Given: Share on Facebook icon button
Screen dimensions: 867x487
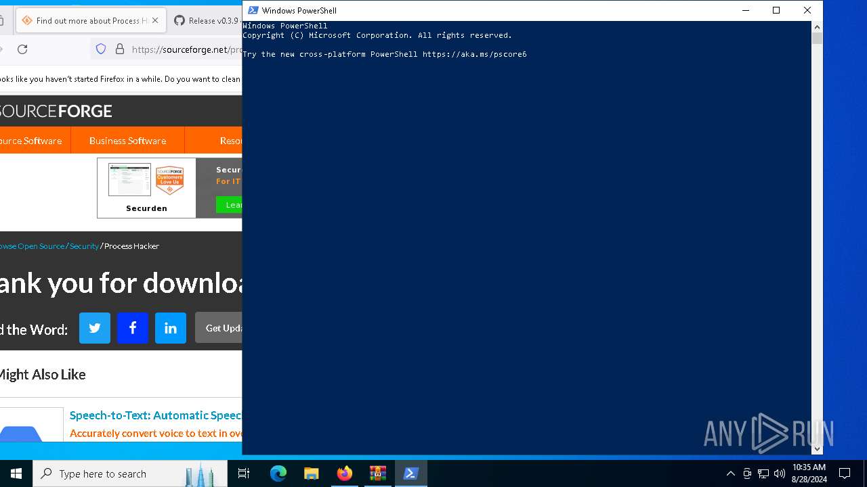Looking at the screenshot, I should [133, 327].
